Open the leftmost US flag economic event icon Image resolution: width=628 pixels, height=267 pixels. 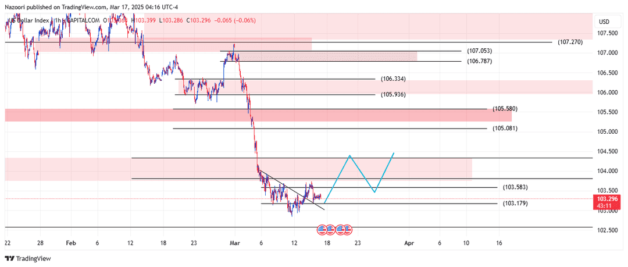tap(322, 230)
